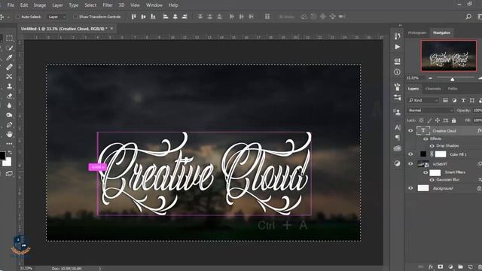Click the Align Top Edges icon
The width and height of the screenshot is (482, 271).
tap(134, 17)
